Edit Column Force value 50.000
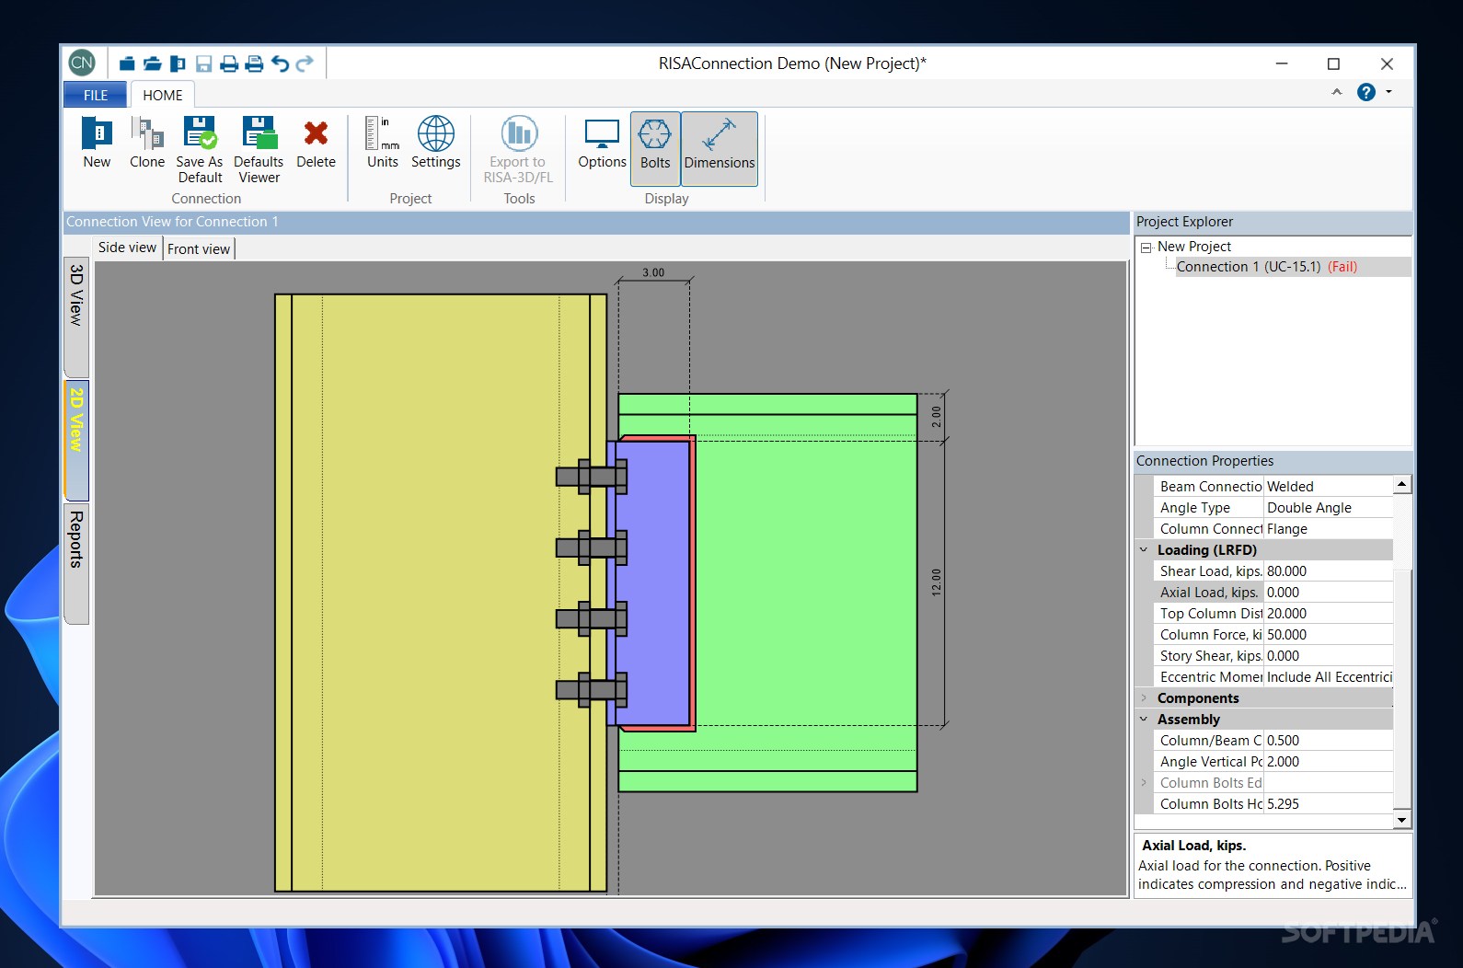This screenshot has height=968, width=1463. point(1329,635)
